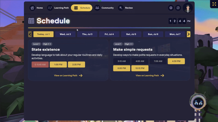Open the Learning Path icon
The image size is (218, 122).
[x=50, y=8]
